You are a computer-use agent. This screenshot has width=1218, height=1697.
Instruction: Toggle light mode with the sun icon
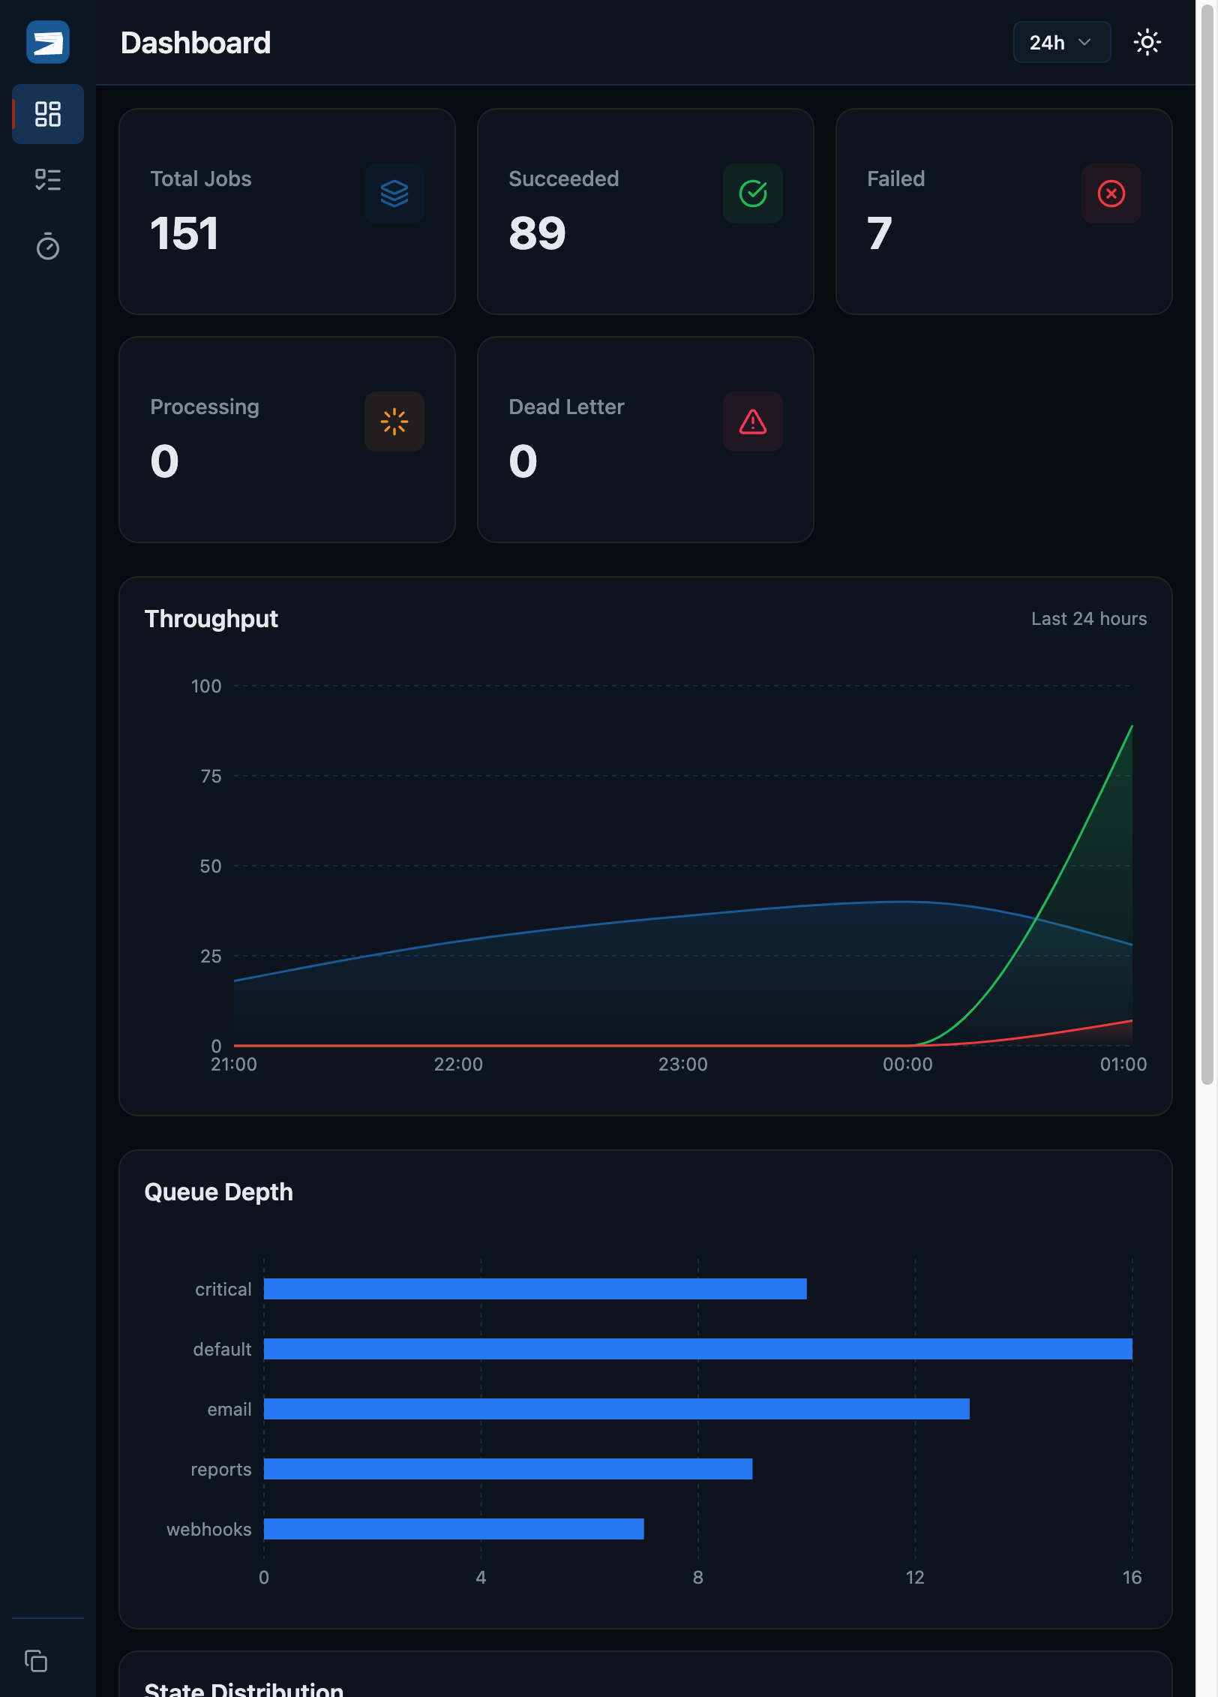(1147, 43)
